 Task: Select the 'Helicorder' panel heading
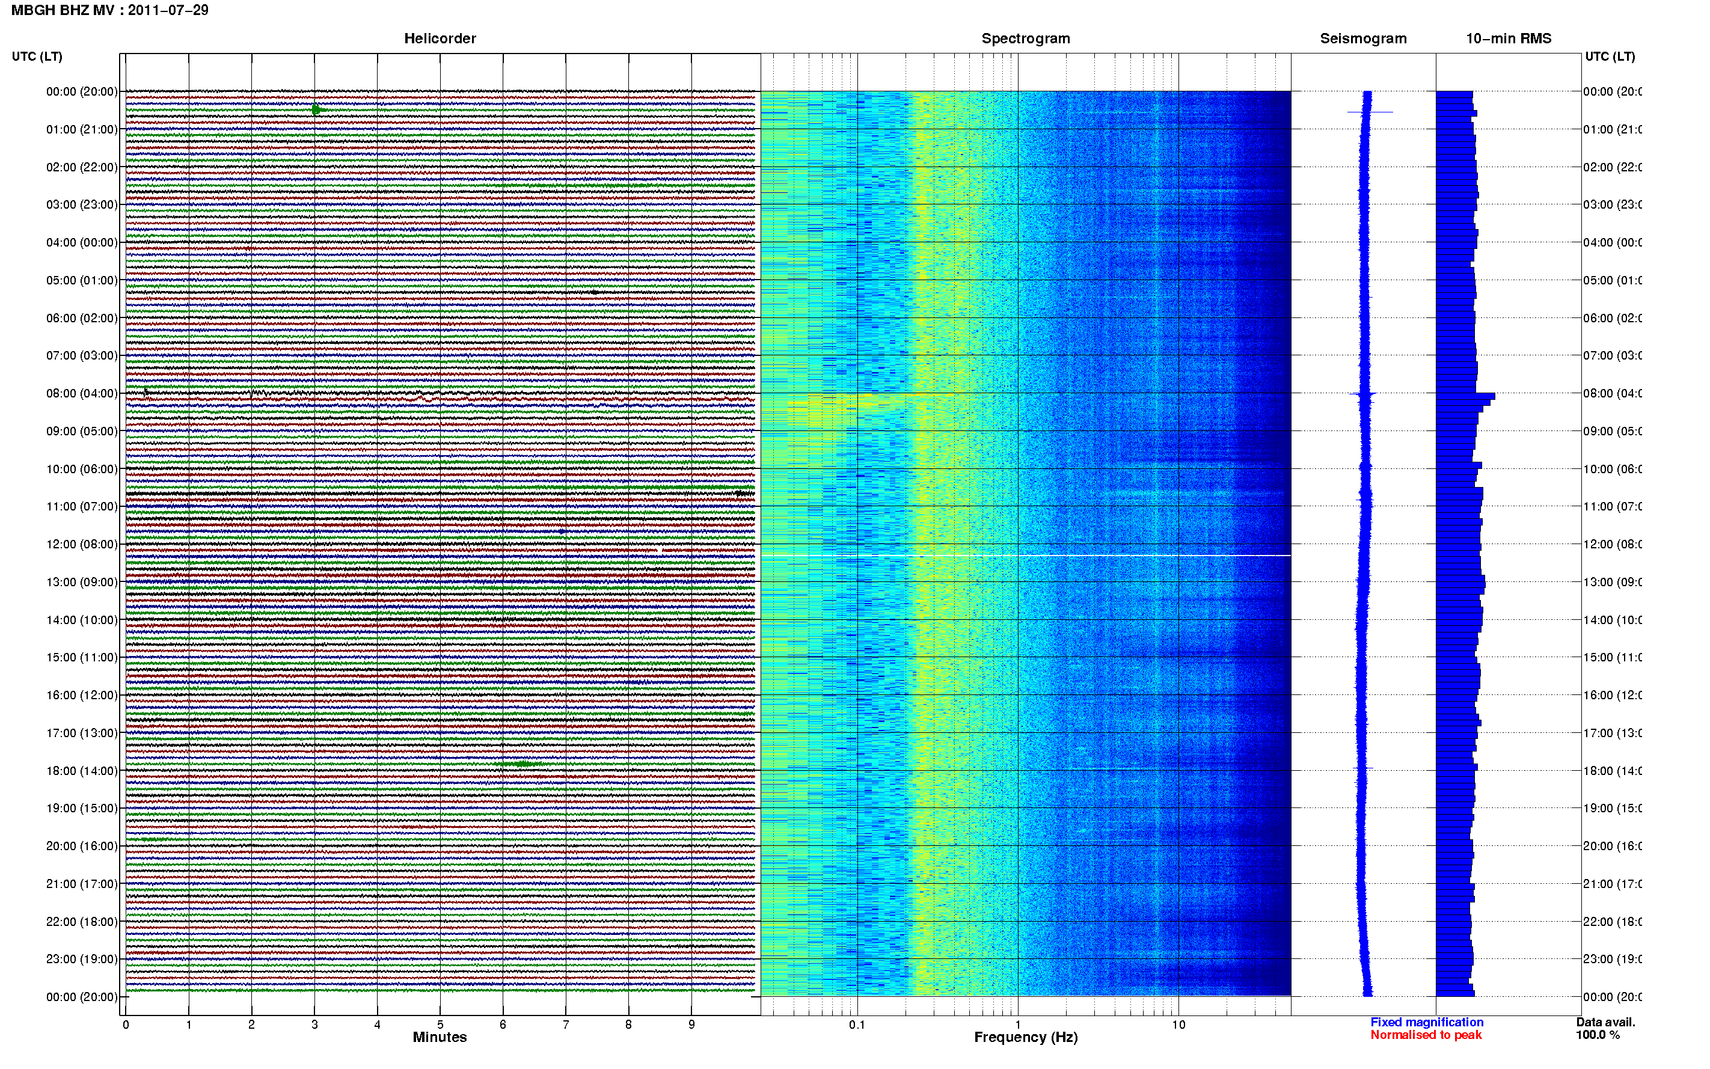440,38
